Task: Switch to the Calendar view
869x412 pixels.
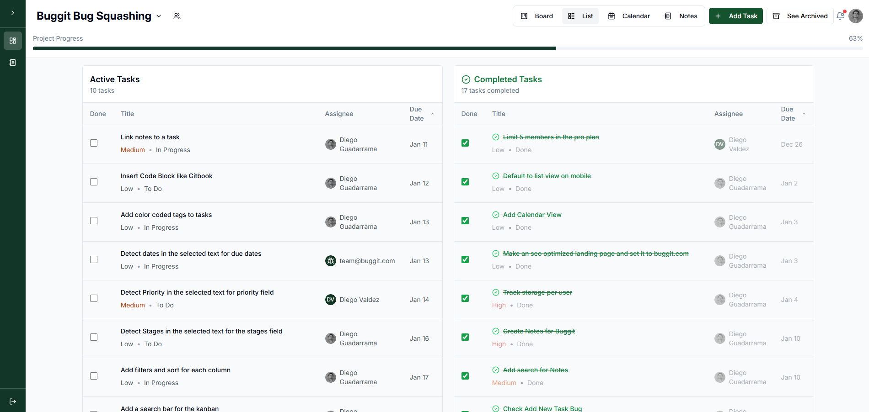Action: [629, 16]
